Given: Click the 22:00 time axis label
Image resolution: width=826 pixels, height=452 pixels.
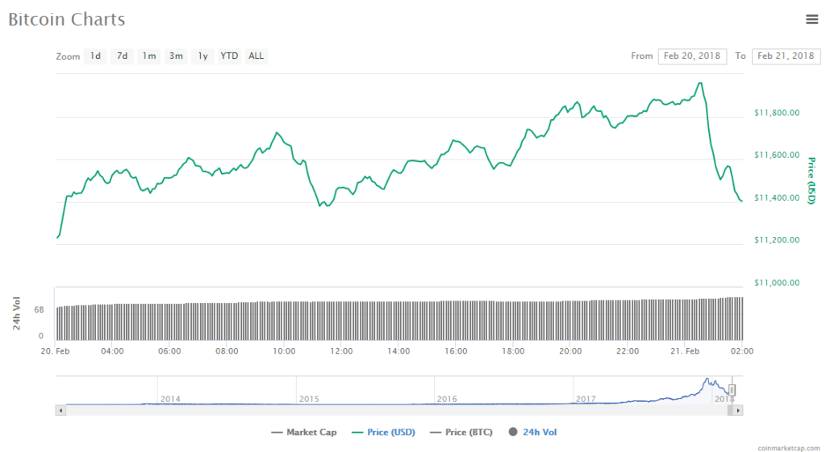Looking at the screenshot, I should tap(628, 351).
